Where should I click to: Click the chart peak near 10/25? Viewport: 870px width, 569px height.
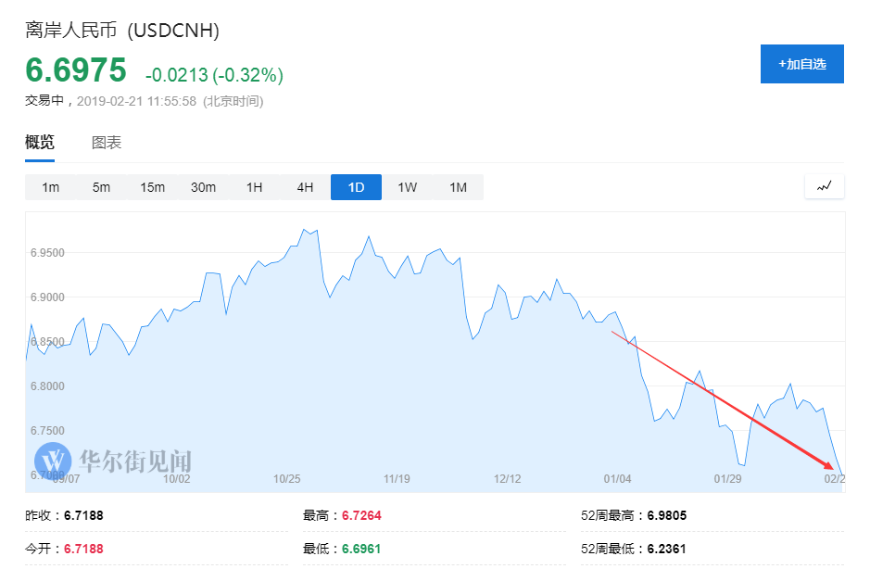click(x=304, y=229)
